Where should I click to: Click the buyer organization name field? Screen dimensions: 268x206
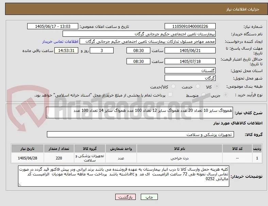139,34
